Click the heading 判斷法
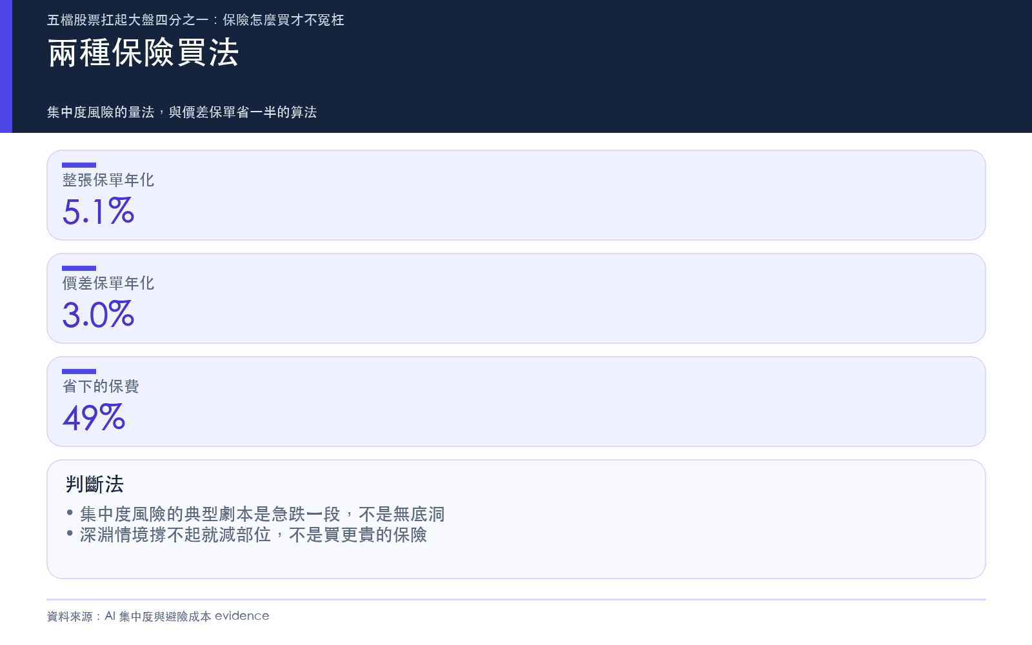This screenshot has height=645, width=1032. [95, 484]
